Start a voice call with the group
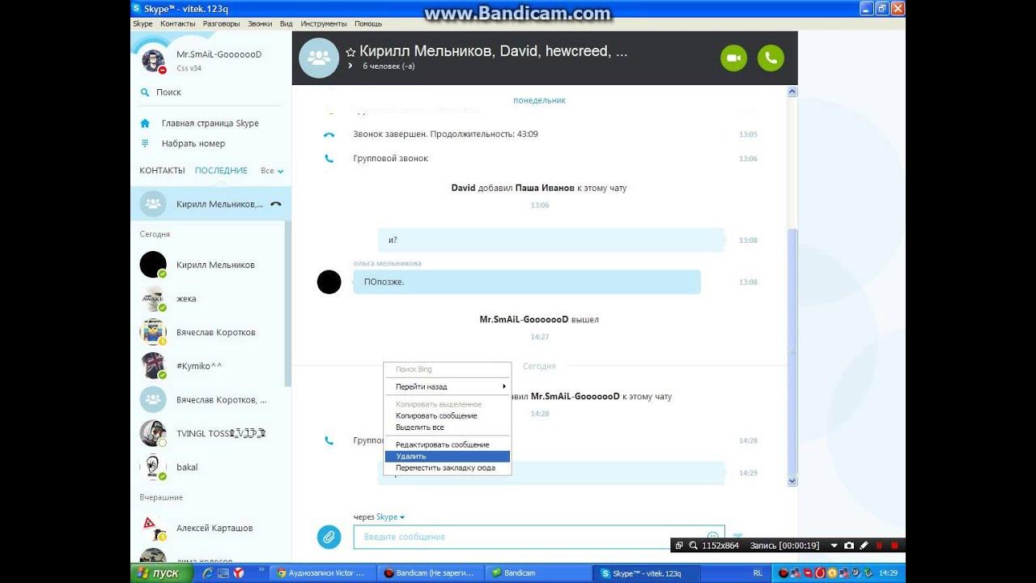The width and height of the screenshot is (1036, 583). pos(771,58)
